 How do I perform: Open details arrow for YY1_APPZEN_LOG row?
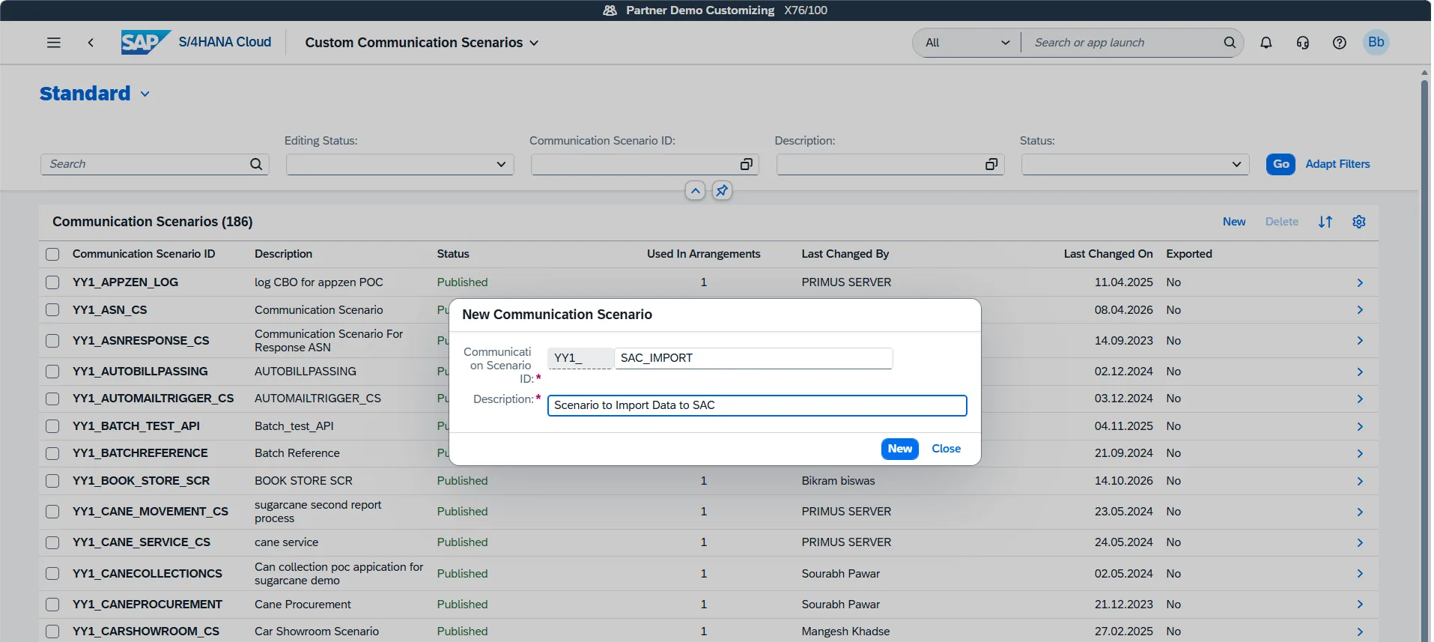pos(1360,282)
